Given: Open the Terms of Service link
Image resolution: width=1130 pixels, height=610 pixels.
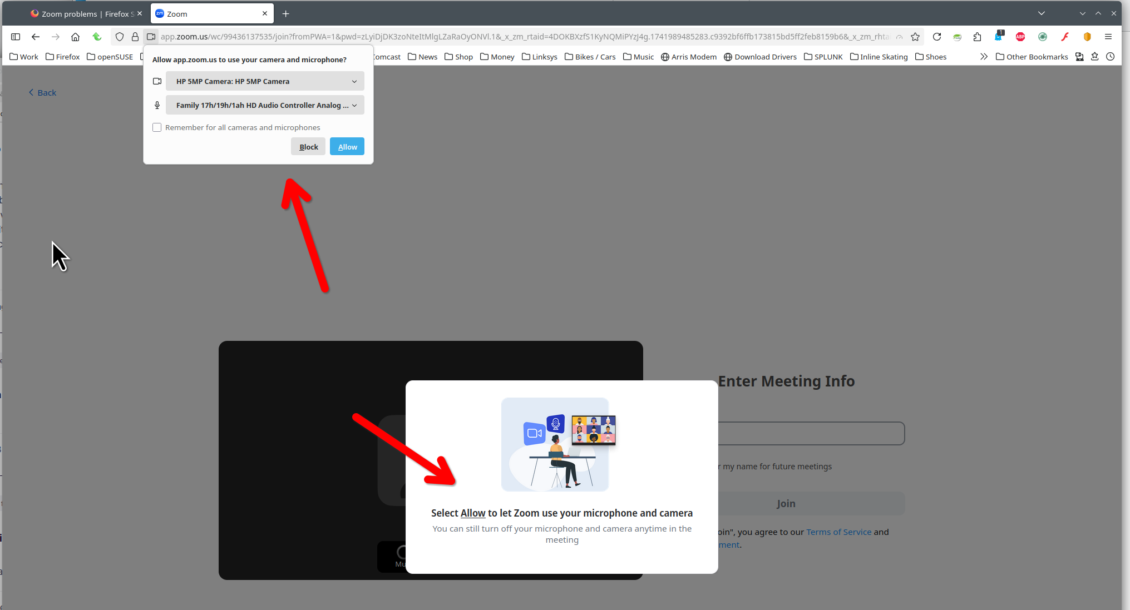Looking at the screenshot, I should tap(838, 532).
